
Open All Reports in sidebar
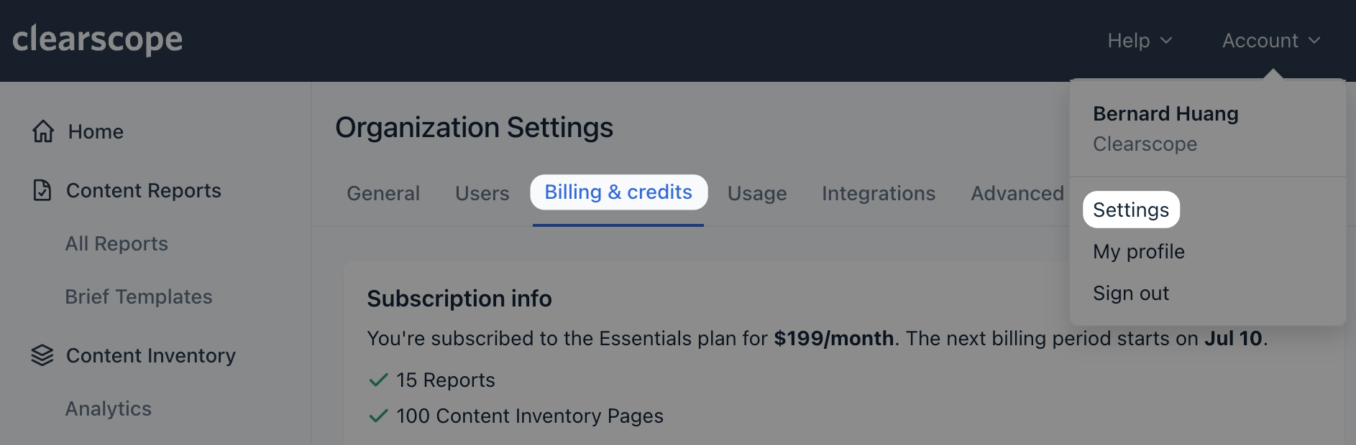point(116,244)
